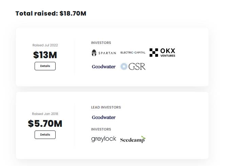231x166 pixels.
Task: Open Details for the Jan 2018 round
Action: 45,135
